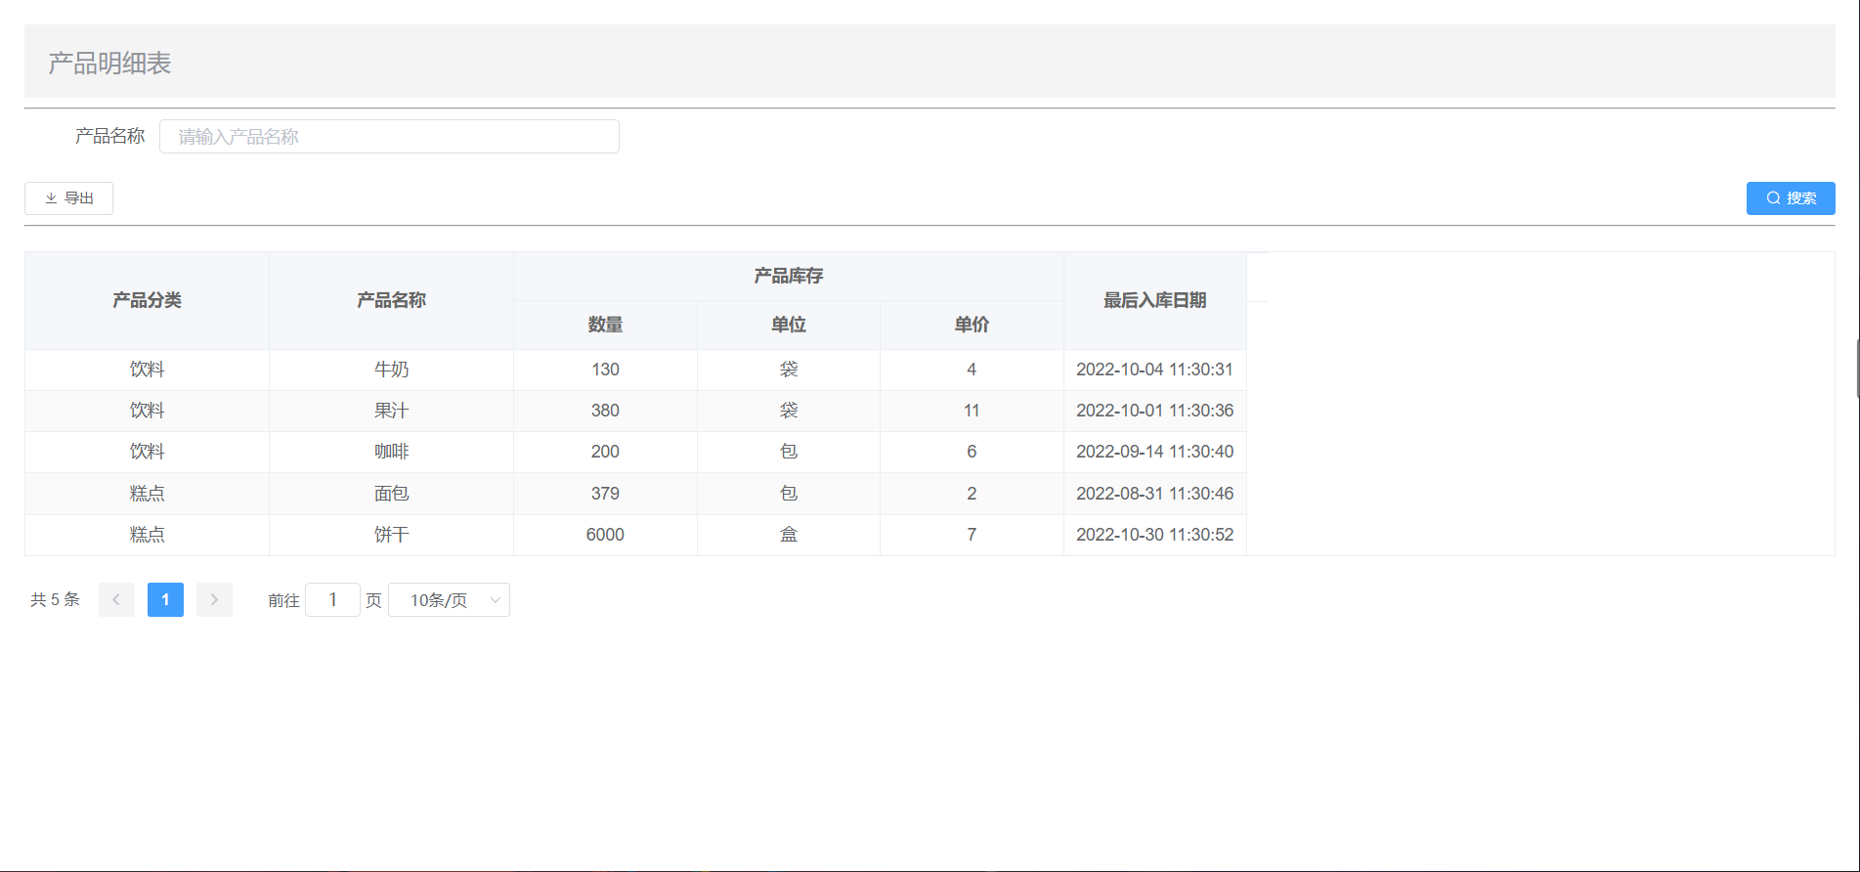Select the 牛奶 product name cell
This screenshot has height=872, width=1860.
pyautogui.click(x=391, y=370)
